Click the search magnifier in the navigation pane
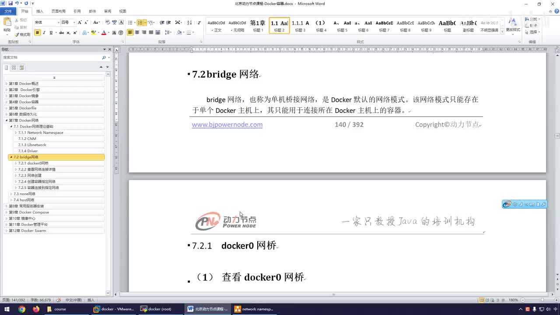 coord(104,57)
